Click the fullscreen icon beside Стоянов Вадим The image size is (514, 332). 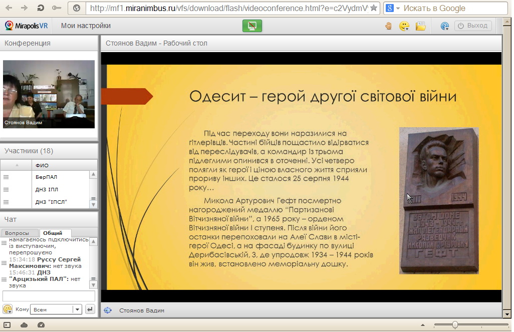point(107,310)
